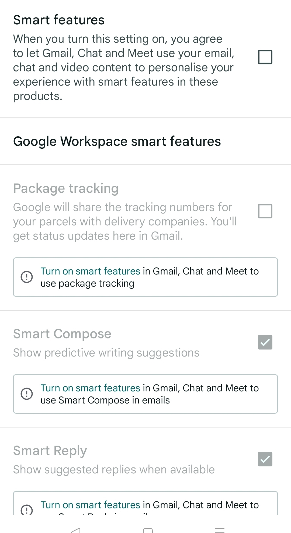Tap 'Show predictive writing suggestions' description
The height and width of the screenshot is (533, 291).
pyautogui.click(x=106, y=353)
